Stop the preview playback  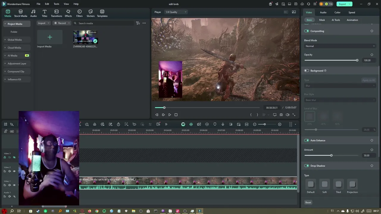(x=176, y=115)
